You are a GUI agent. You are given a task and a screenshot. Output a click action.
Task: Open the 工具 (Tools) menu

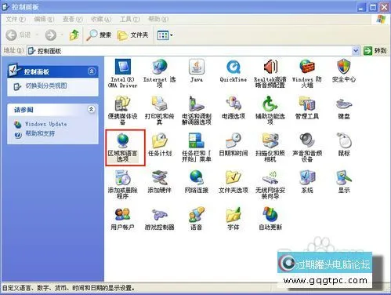pyautogui.click(x=129, y=19)
